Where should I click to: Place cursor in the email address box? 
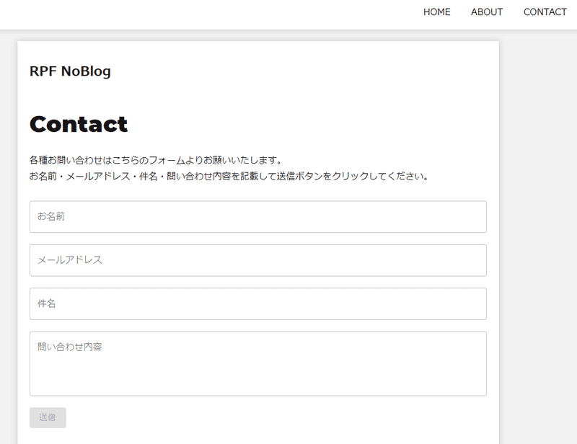click(x=258, y=260)
